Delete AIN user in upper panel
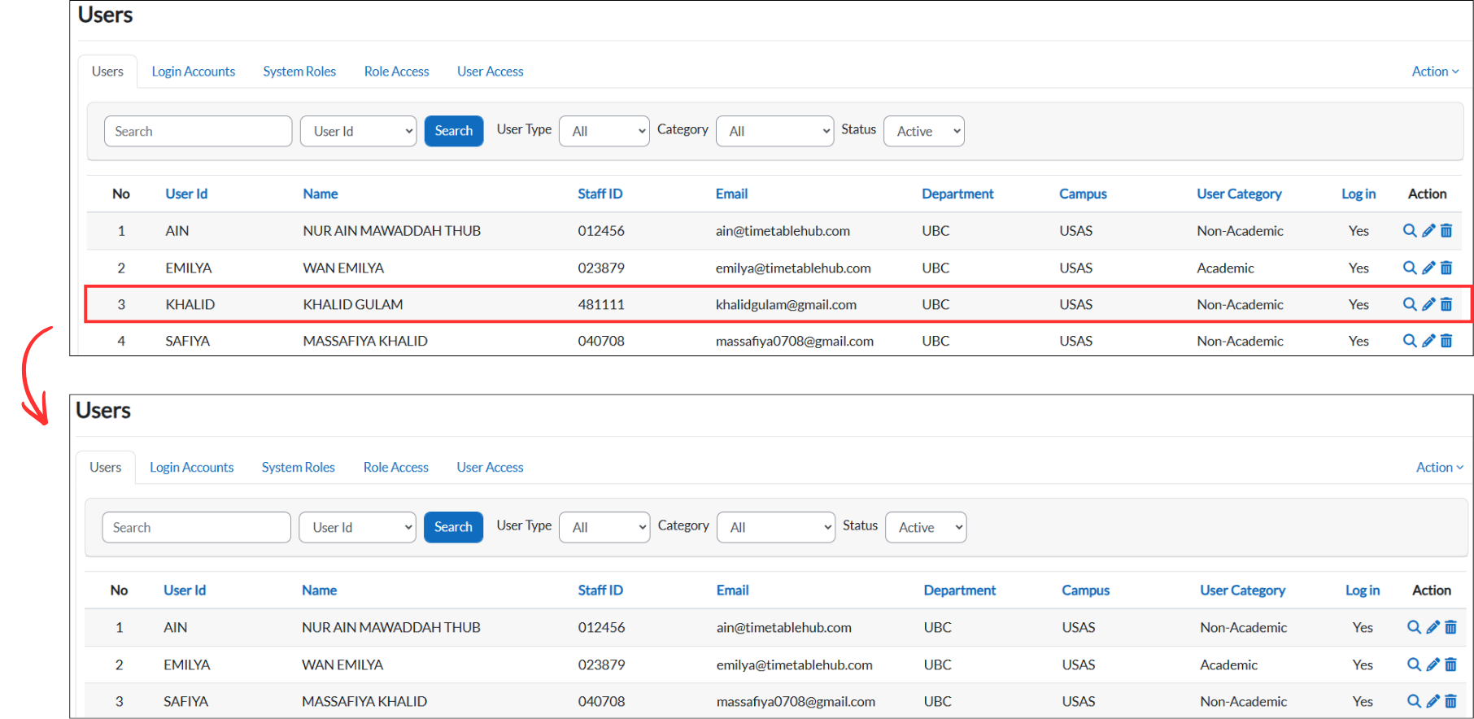Screen dimensions: 1474x719 (x=1446, y=230)
